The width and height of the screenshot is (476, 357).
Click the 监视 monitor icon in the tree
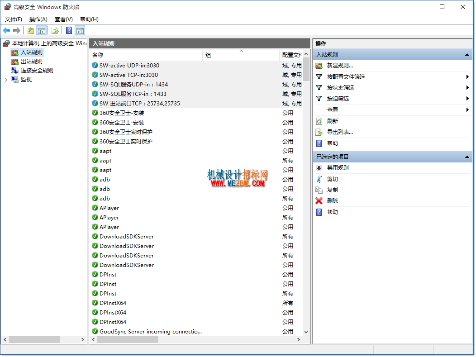point(15,80)
